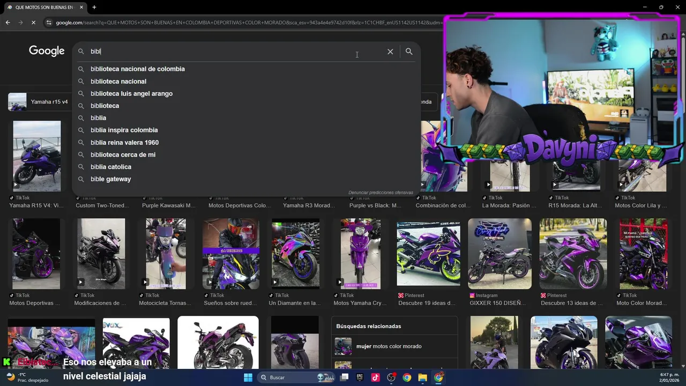Click the browser back arrow
This screenshot has width=686, height=386.
pos(8,23)
